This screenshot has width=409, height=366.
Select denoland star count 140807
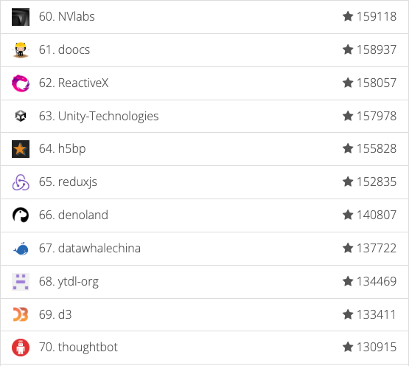tap(377, 215)
